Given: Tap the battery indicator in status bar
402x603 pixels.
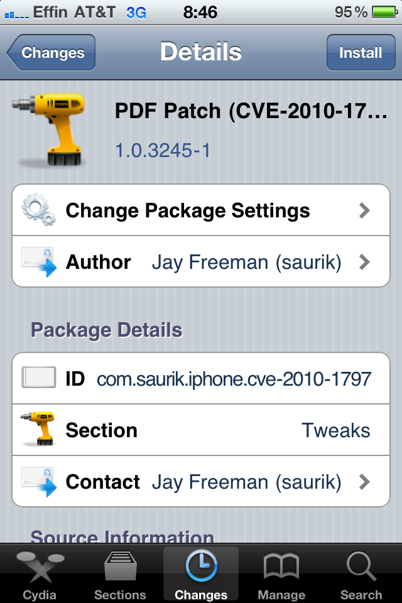Looking at the screenshot, I should (383, 12).
